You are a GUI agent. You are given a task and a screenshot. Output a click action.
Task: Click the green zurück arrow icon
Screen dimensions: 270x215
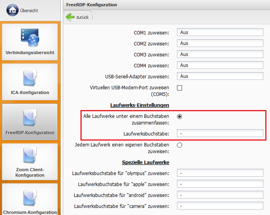click(71, 17)
